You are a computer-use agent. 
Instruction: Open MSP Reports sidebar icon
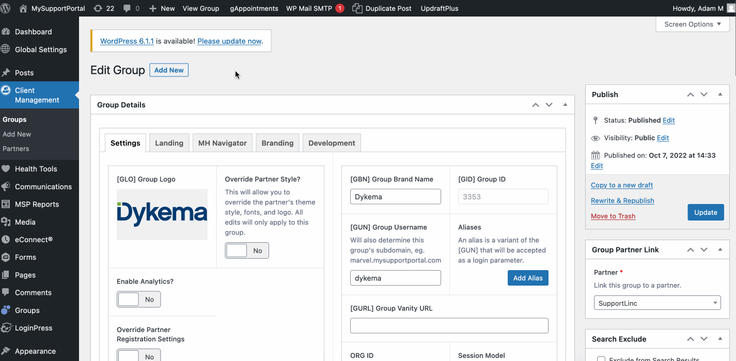[6, 204]
